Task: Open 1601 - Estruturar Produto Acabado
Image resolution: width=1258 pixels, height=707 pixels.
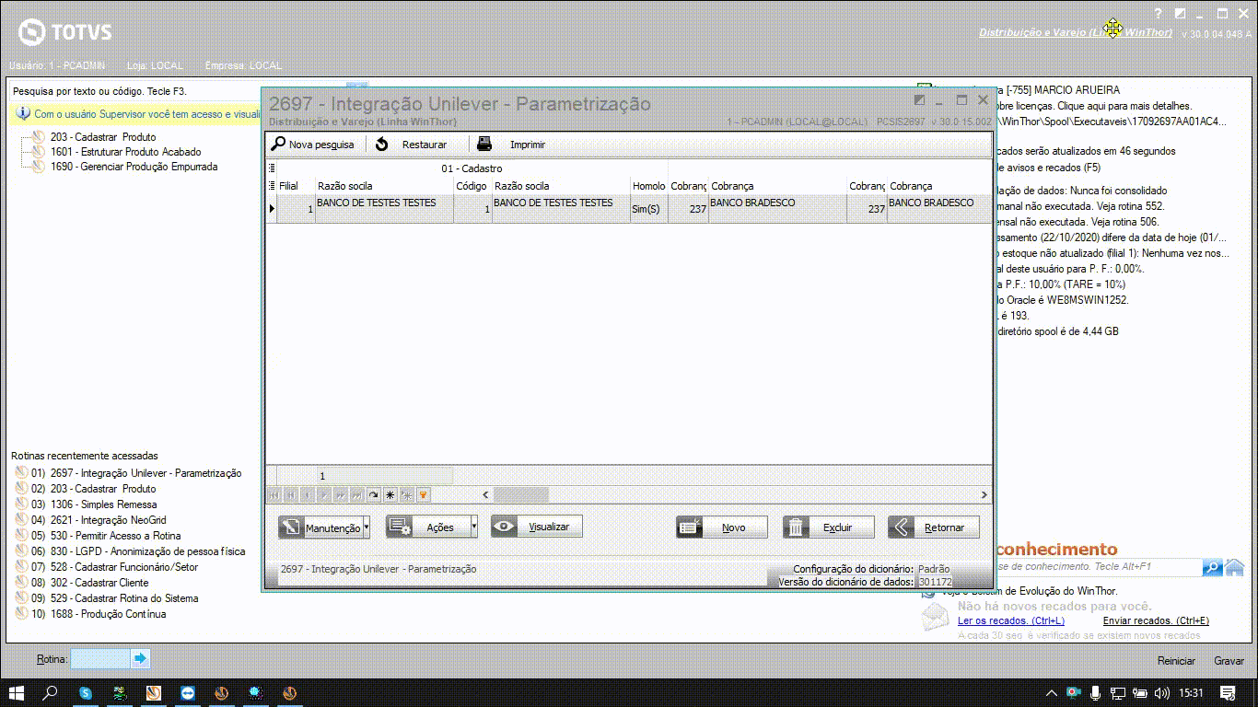Action: 126,152
